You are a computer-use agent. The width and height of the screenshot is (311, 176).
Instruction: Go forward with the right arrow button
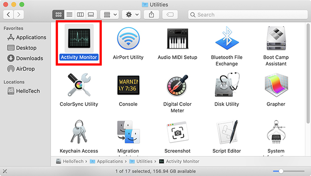click(x=19, y=14)
